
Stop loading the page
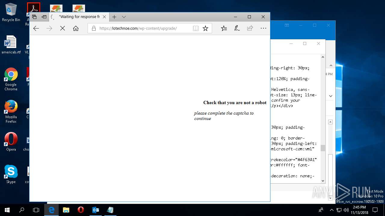[63, 28]
